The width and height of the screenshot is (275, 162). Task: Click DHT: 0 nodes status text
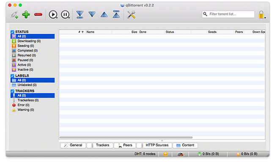coord(145,154)
